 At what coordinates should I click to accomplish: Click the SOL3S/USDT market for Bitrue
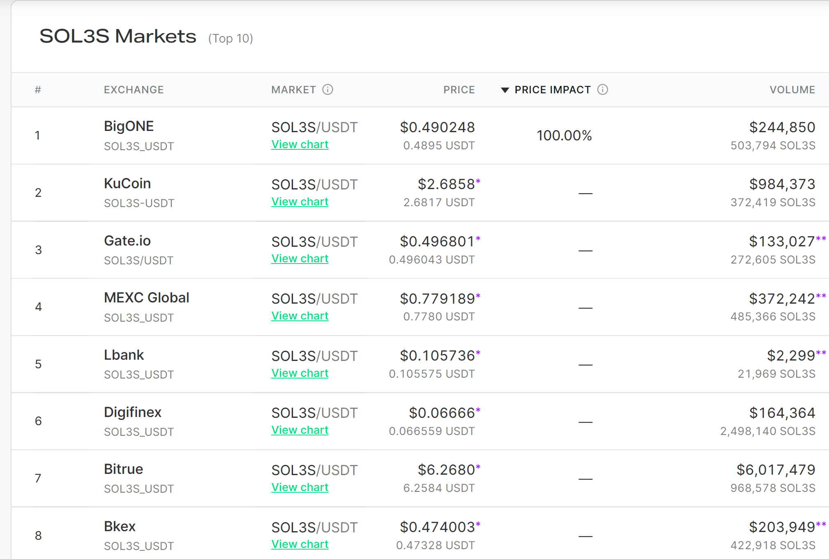[x=314, y=470]
